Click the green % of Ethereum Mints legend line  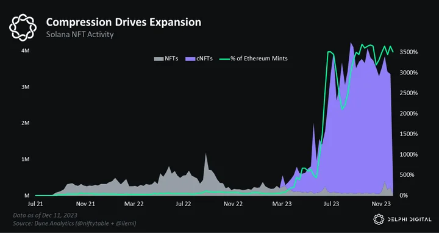(224, 59)
